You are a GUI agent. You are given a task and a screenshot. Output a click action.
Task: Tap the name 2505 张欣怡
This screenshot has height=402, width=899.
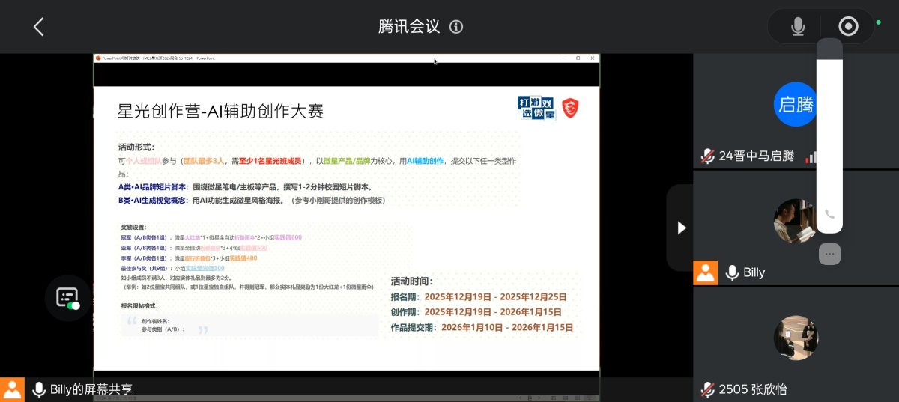tap(753, 389)
